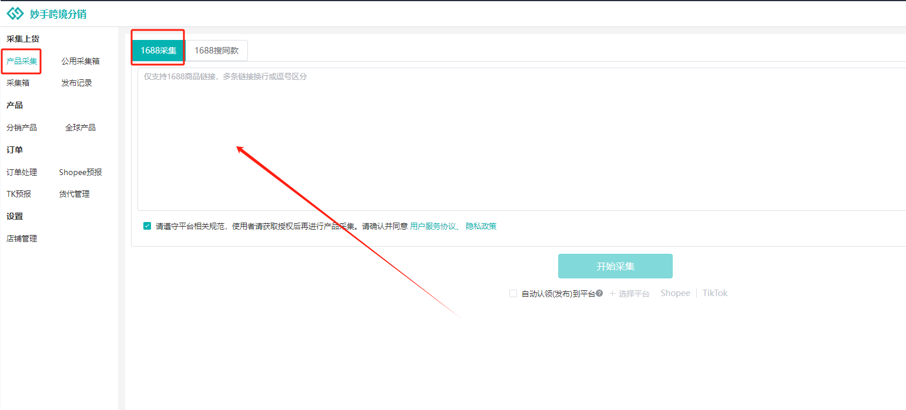Click the 开始采集 button
Viewport: 906px width, 410px height.
pos(615,266)
